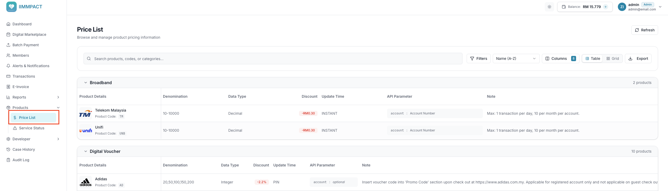The image size is (668, 191).
Task: Click the TM product code badge
Action: (x=121, y=117)
